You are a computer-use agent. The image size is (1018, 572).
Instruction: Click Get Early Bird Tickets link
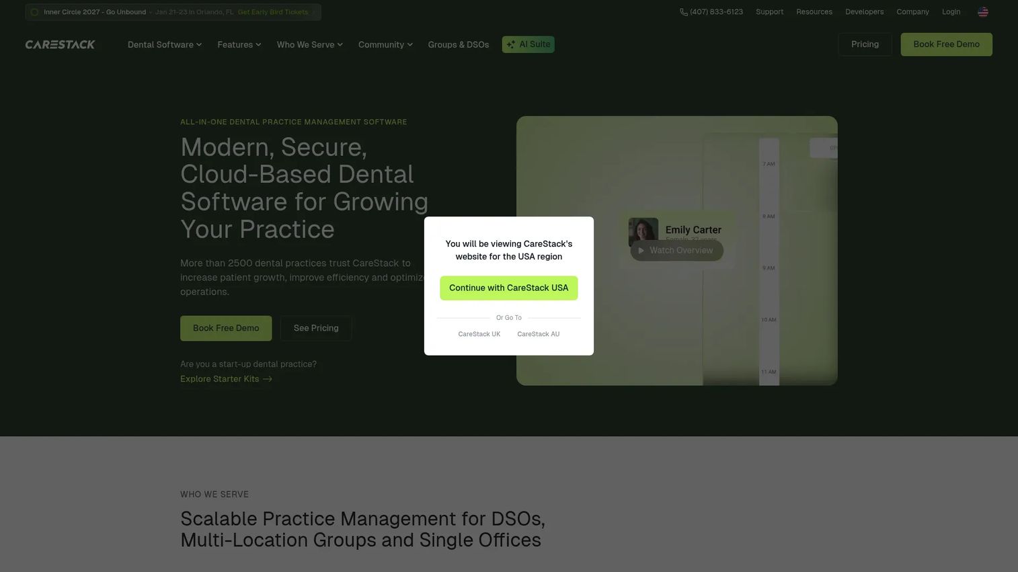pyautogui.click(x=273, y=12)
